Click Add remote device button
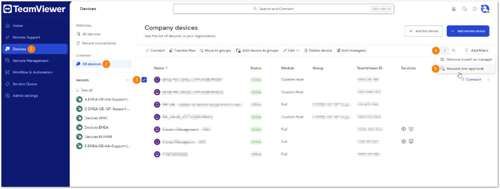 click(468, 31)
